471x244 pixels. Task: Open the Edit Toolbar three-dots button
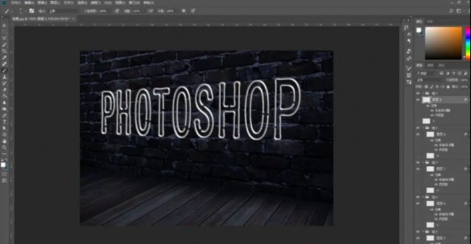(x=4, y=154)
